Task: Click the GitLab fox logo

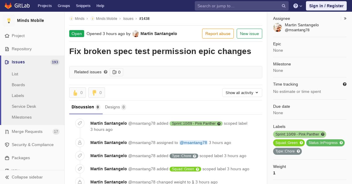Action: pyautogui.click(x=8, y=6)
